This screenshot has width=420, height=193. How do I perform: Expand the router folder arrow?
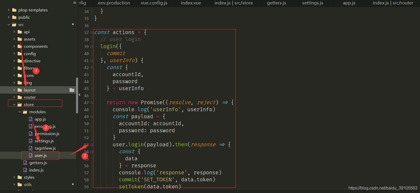pyautogui.click(x=14, y=97)
